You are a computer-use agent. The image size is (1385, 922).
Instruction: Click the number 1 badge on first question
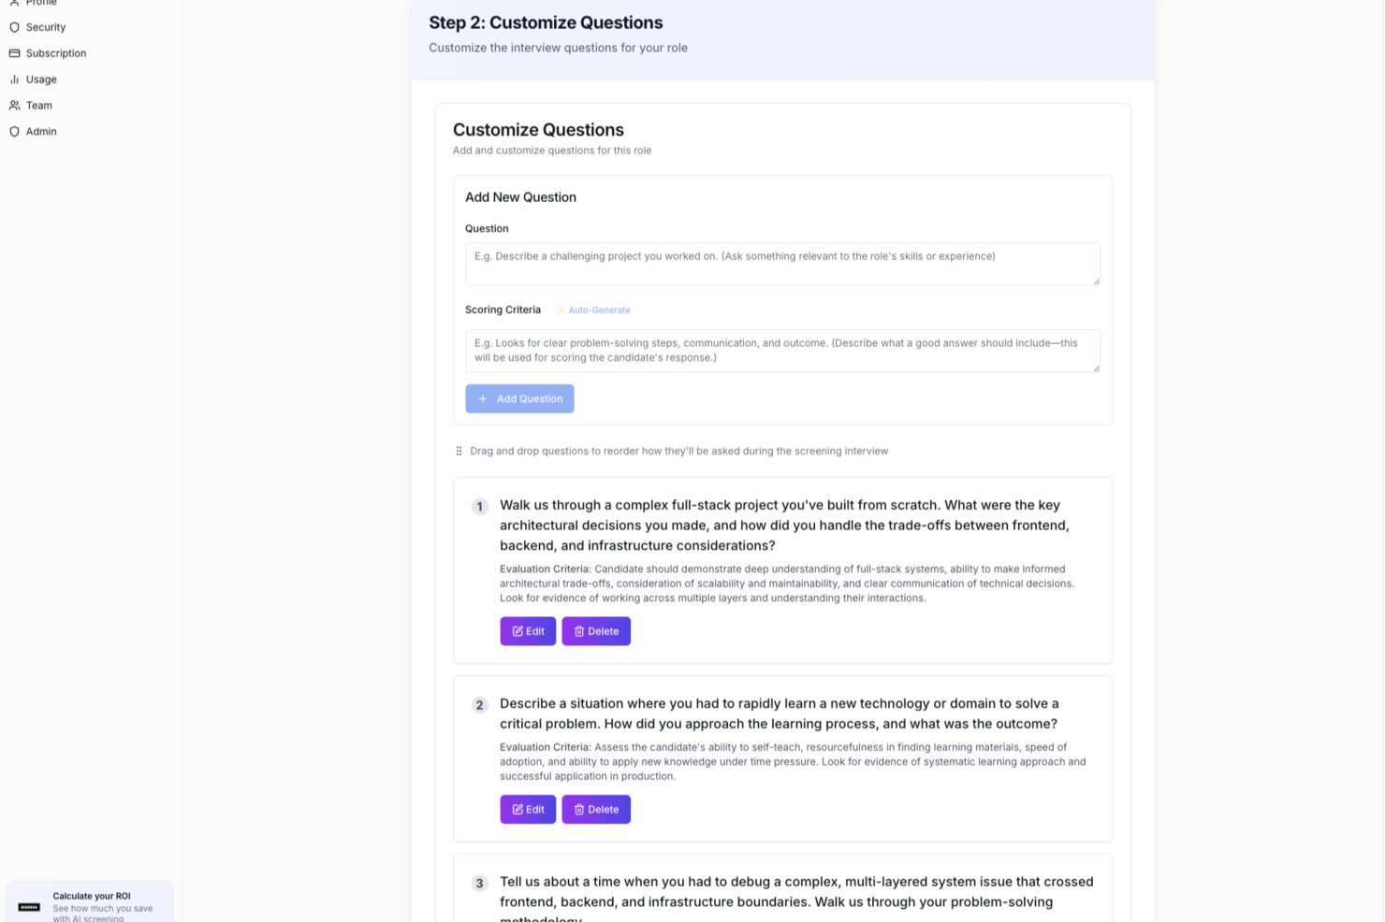click(480, 507)
